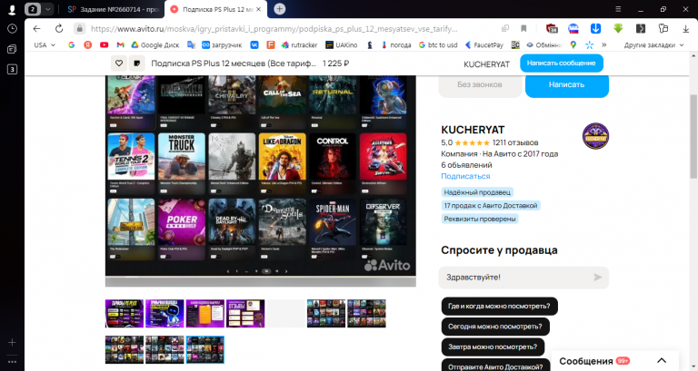The image size is (698, 371).
Task: Open the Google Maps pin bookmark
Action: click(573, 44)
